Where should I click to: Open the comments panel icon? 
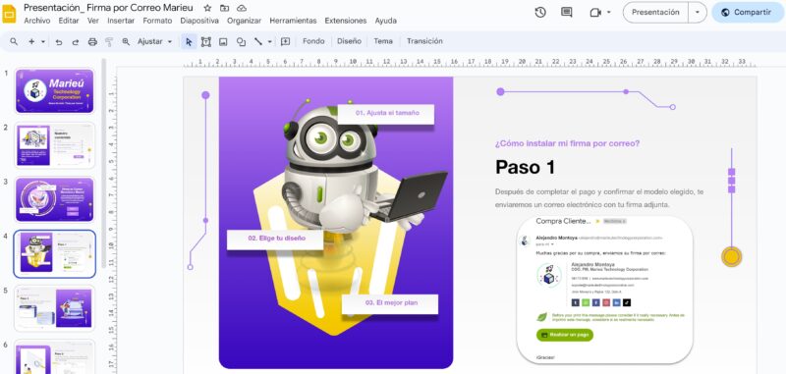(567, 13)
